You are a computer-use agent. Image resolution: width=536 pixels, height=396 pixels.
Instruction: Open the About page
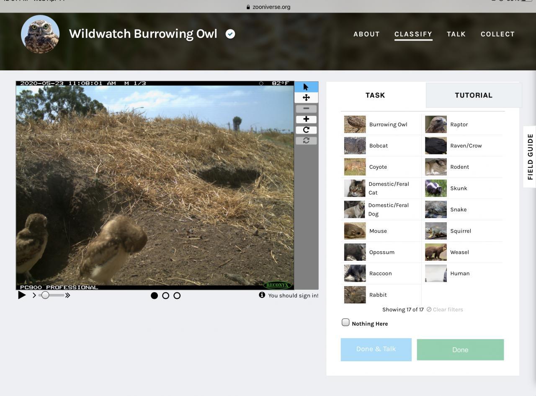tap(366, 34)
